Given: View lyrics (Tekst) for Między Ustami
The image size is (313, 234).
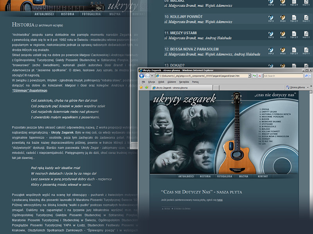Looking at the screenshot, I should click(x=294, y=35).
